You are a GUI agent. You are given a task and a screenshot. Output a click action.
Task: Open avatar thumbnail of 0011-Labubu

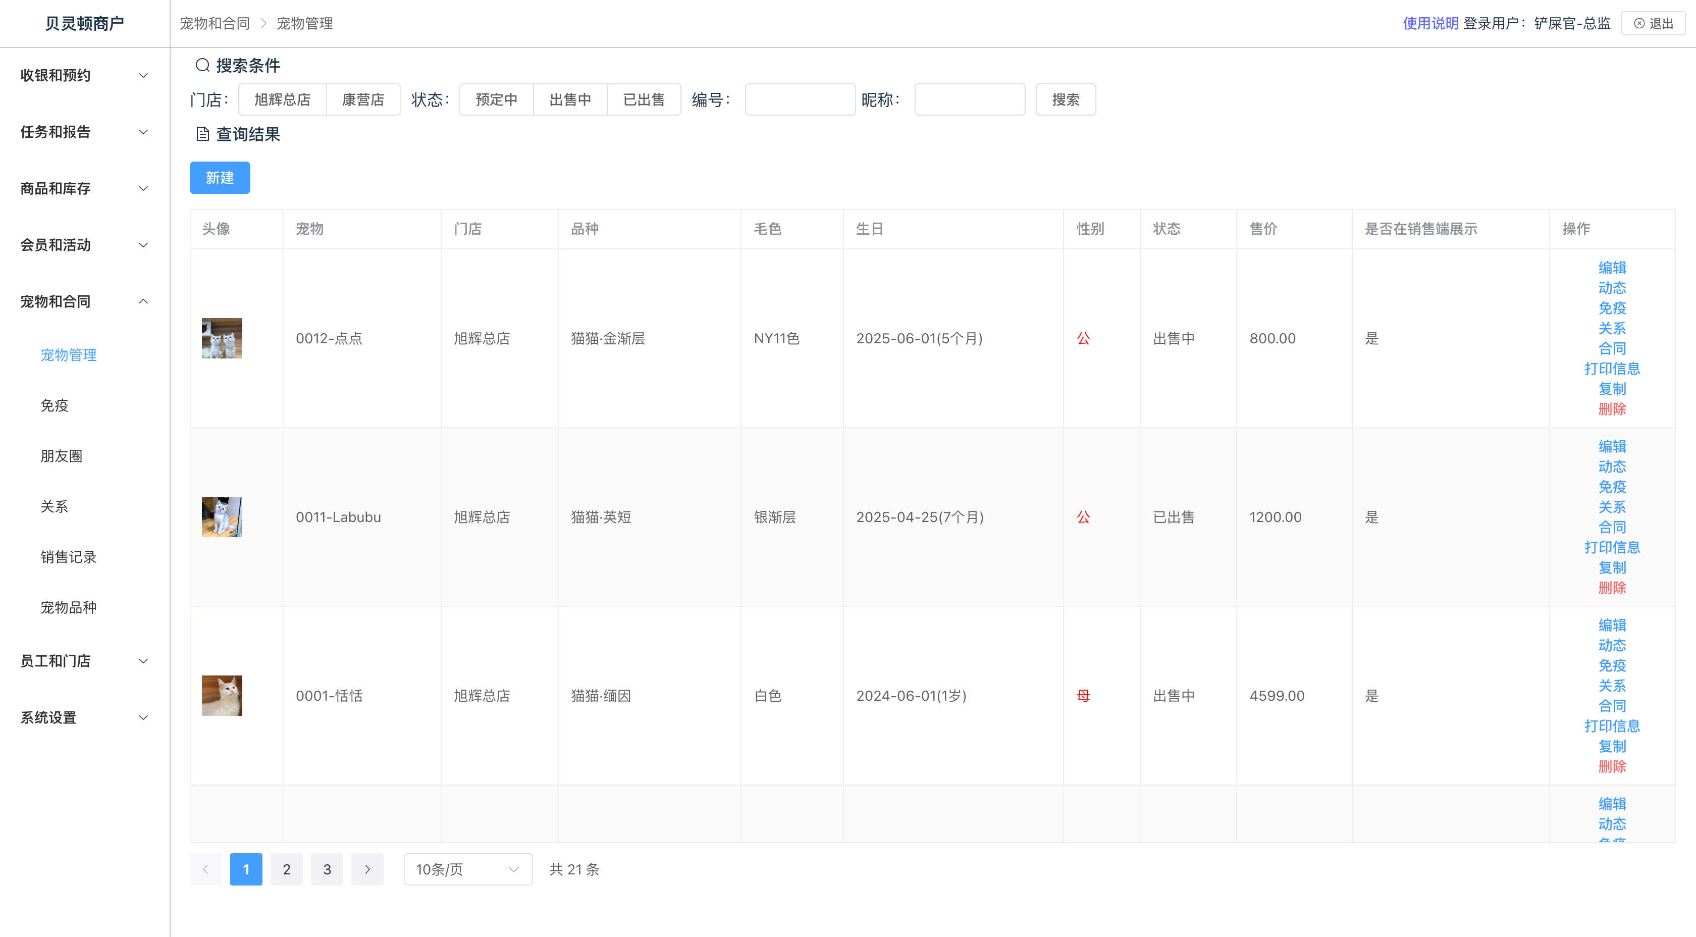click(x=222, y=517)
